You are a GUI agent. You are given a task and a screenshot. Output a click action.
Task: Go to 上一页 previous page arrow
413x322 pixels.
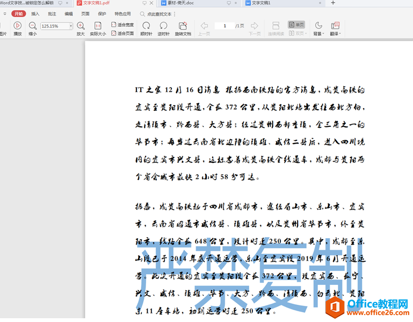pos(204,26)
